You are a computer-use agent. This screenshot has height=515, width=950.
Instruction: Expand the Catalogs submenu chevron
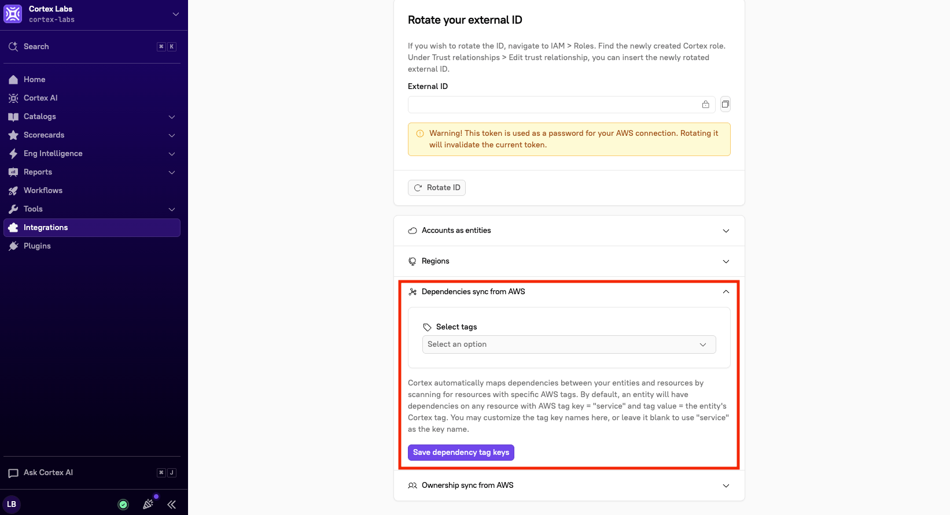[x=172, y=117]
